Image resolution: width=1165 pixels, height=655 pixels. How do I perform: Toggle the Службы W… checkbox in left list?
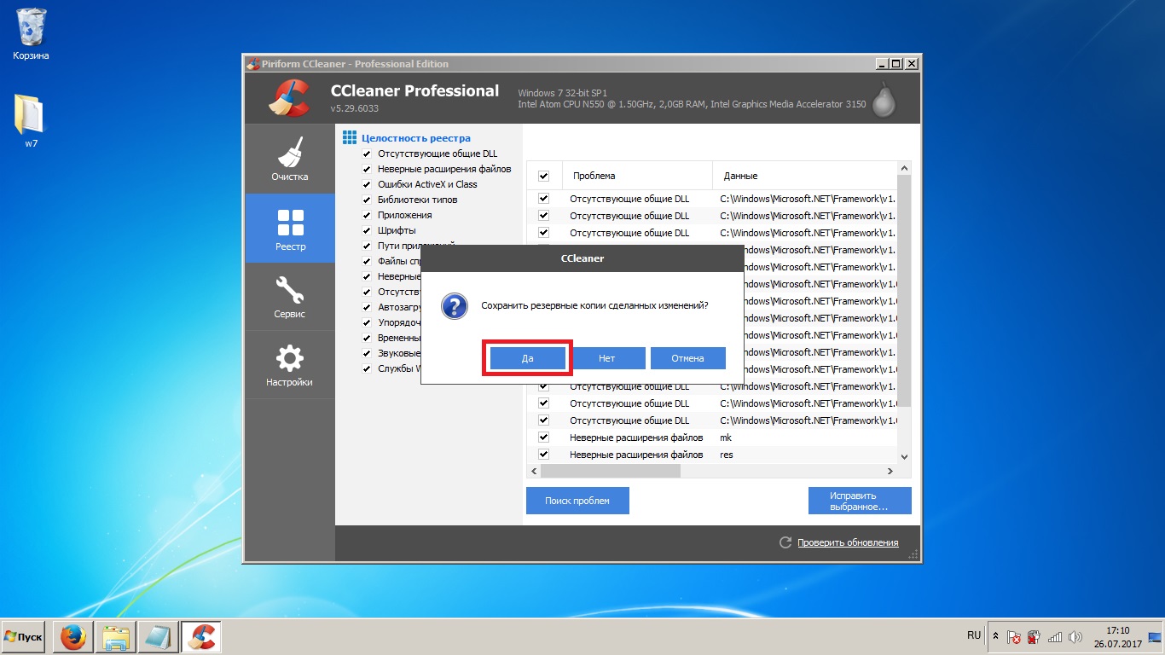tap(367, 368)
